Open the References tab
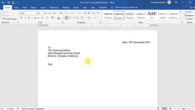Viewport: 195px width, 110px height. 54,7
